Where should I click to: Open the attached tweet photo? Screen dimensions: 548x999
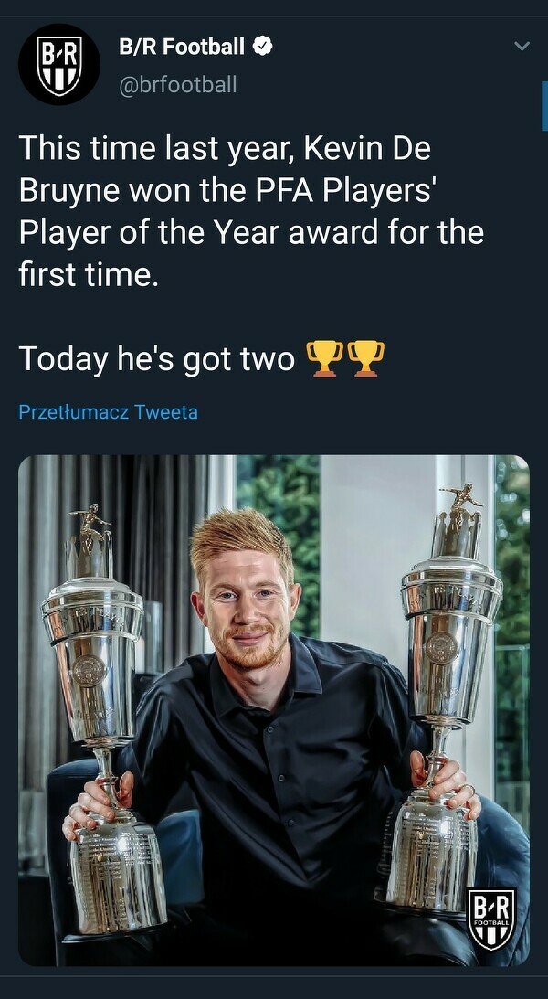(x=274, y=710)
